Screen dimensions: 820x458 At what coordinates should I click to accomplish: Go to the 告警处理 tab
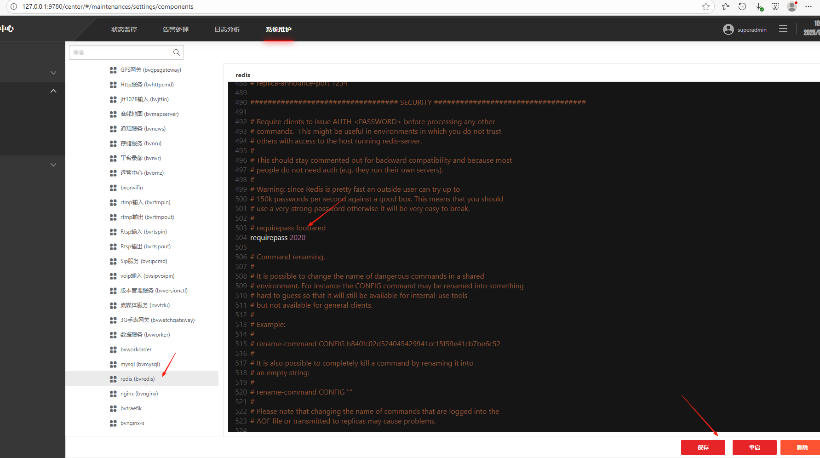click(x=176, y=29)
